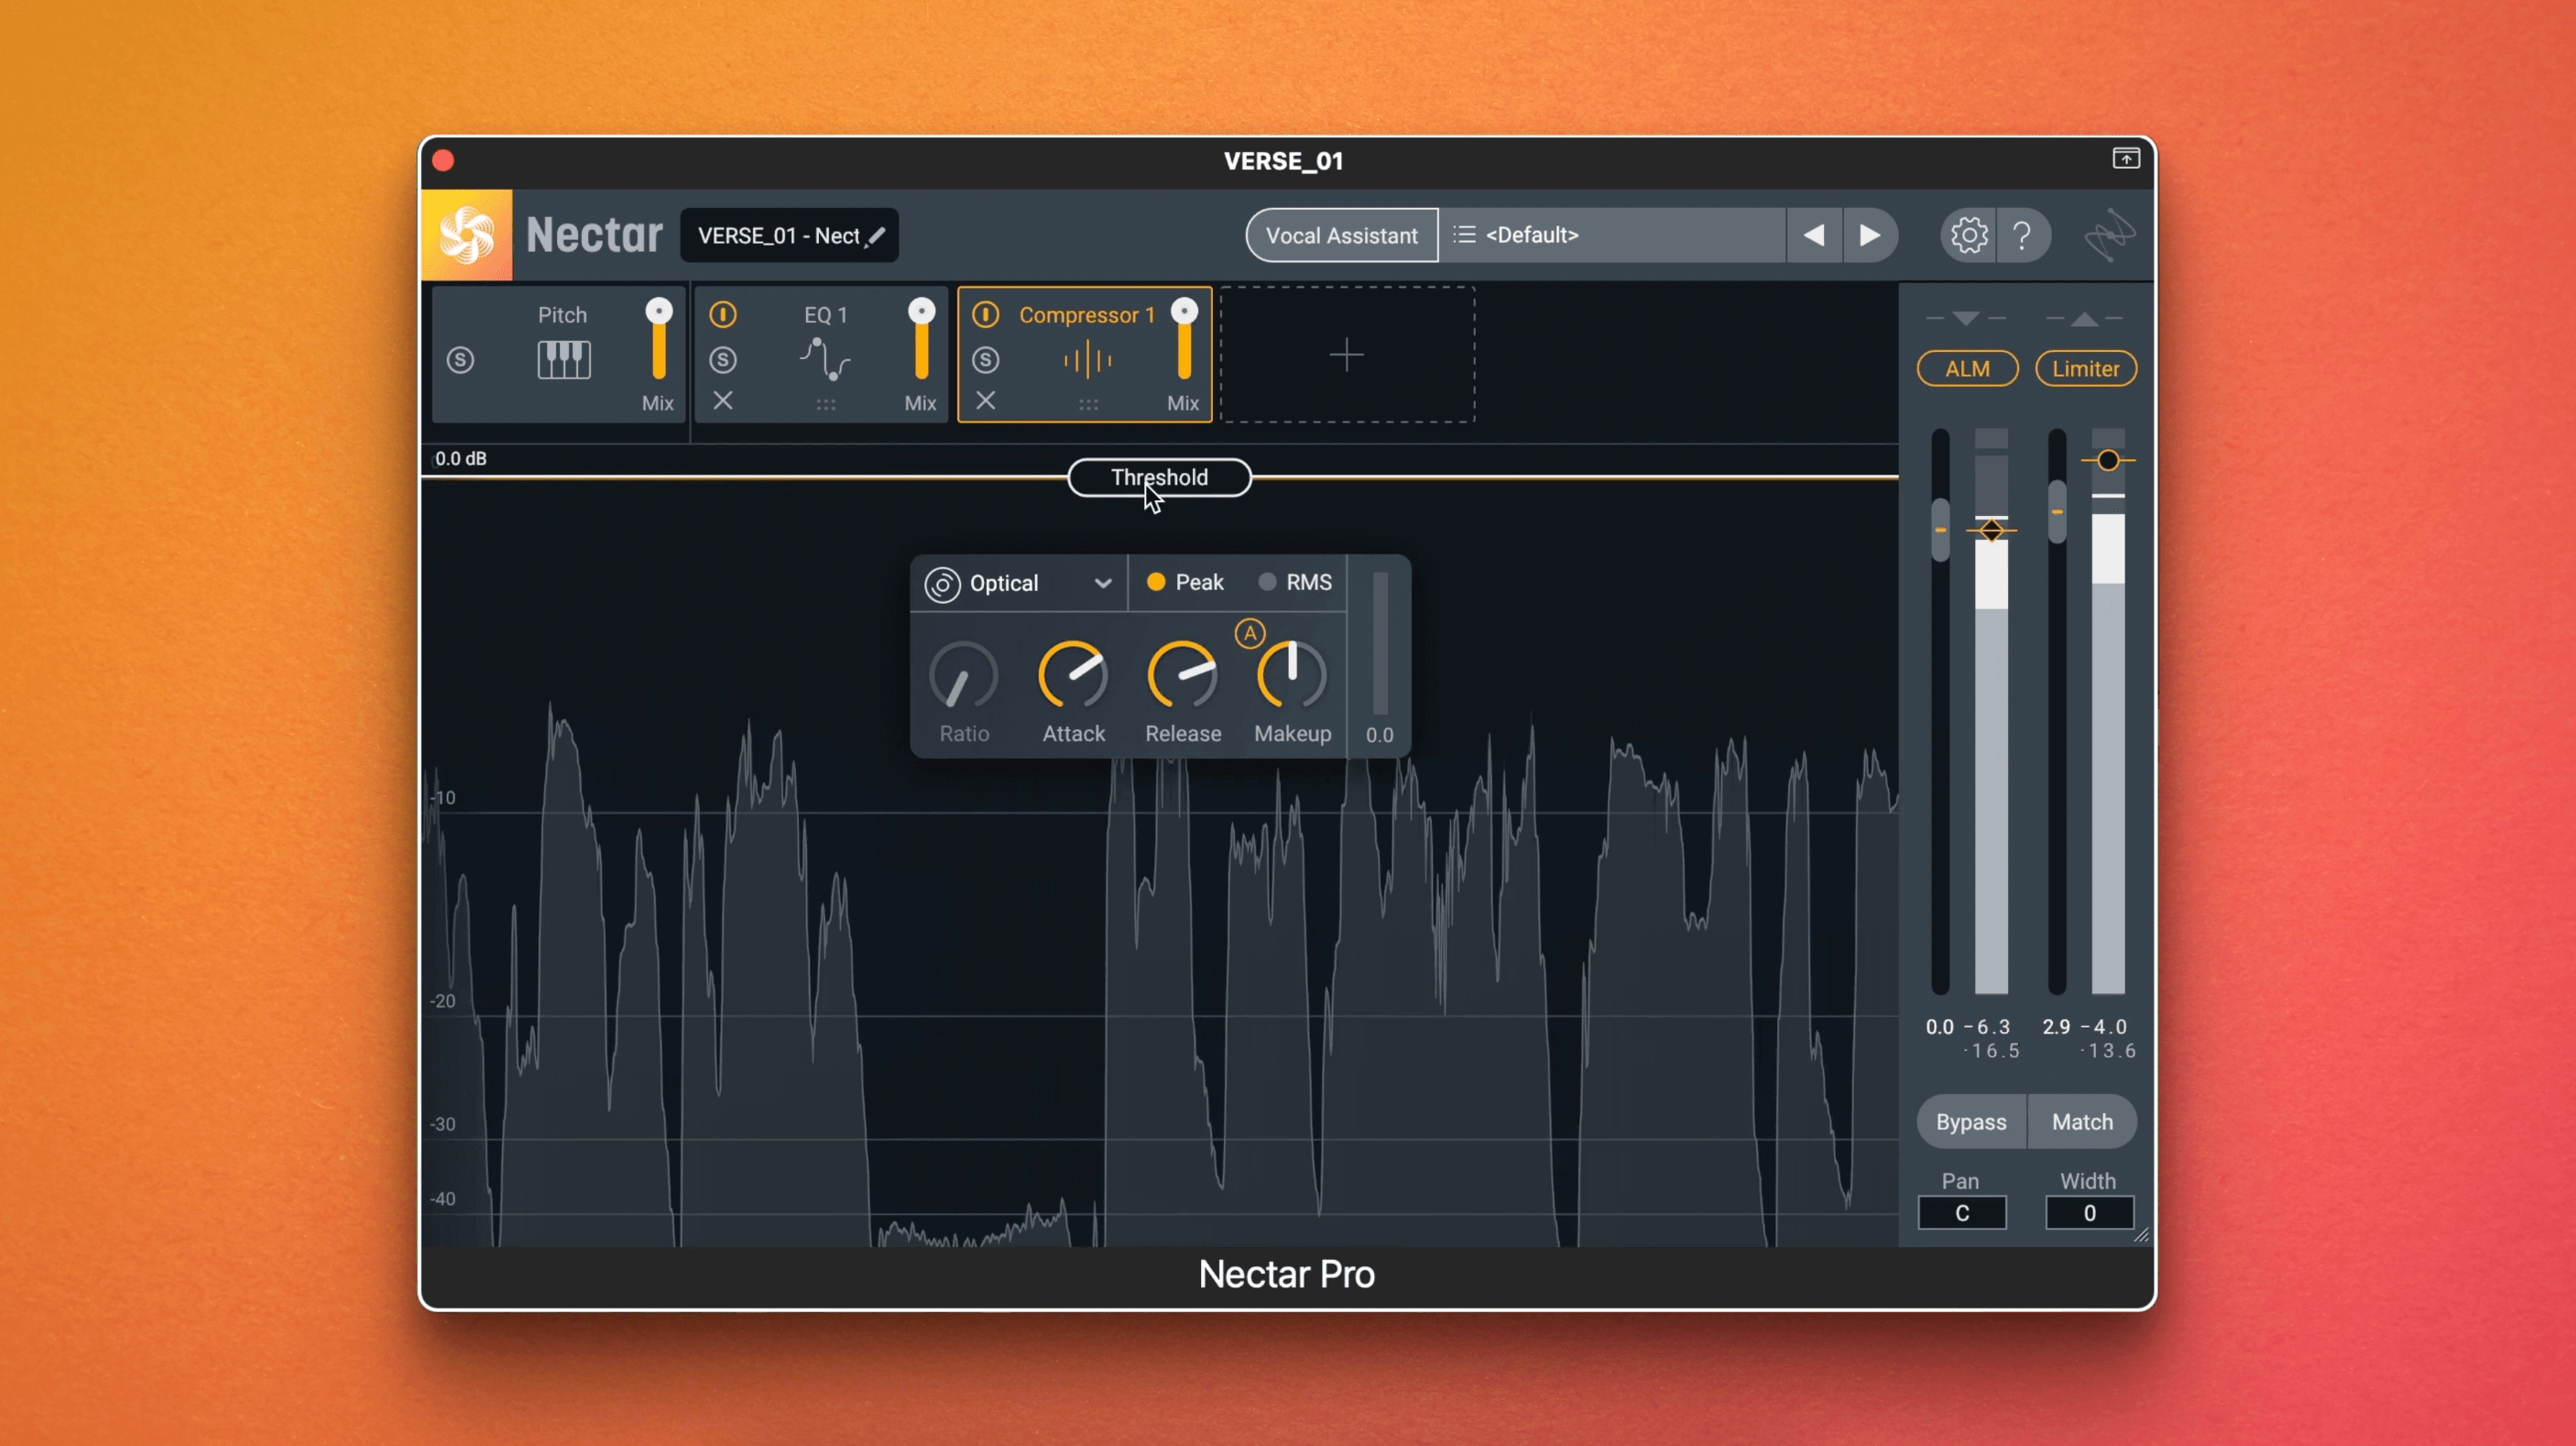This screenshot has height=1446, width=2576.
Task: Click the Release knob
Action: (x=1182, y=676)
